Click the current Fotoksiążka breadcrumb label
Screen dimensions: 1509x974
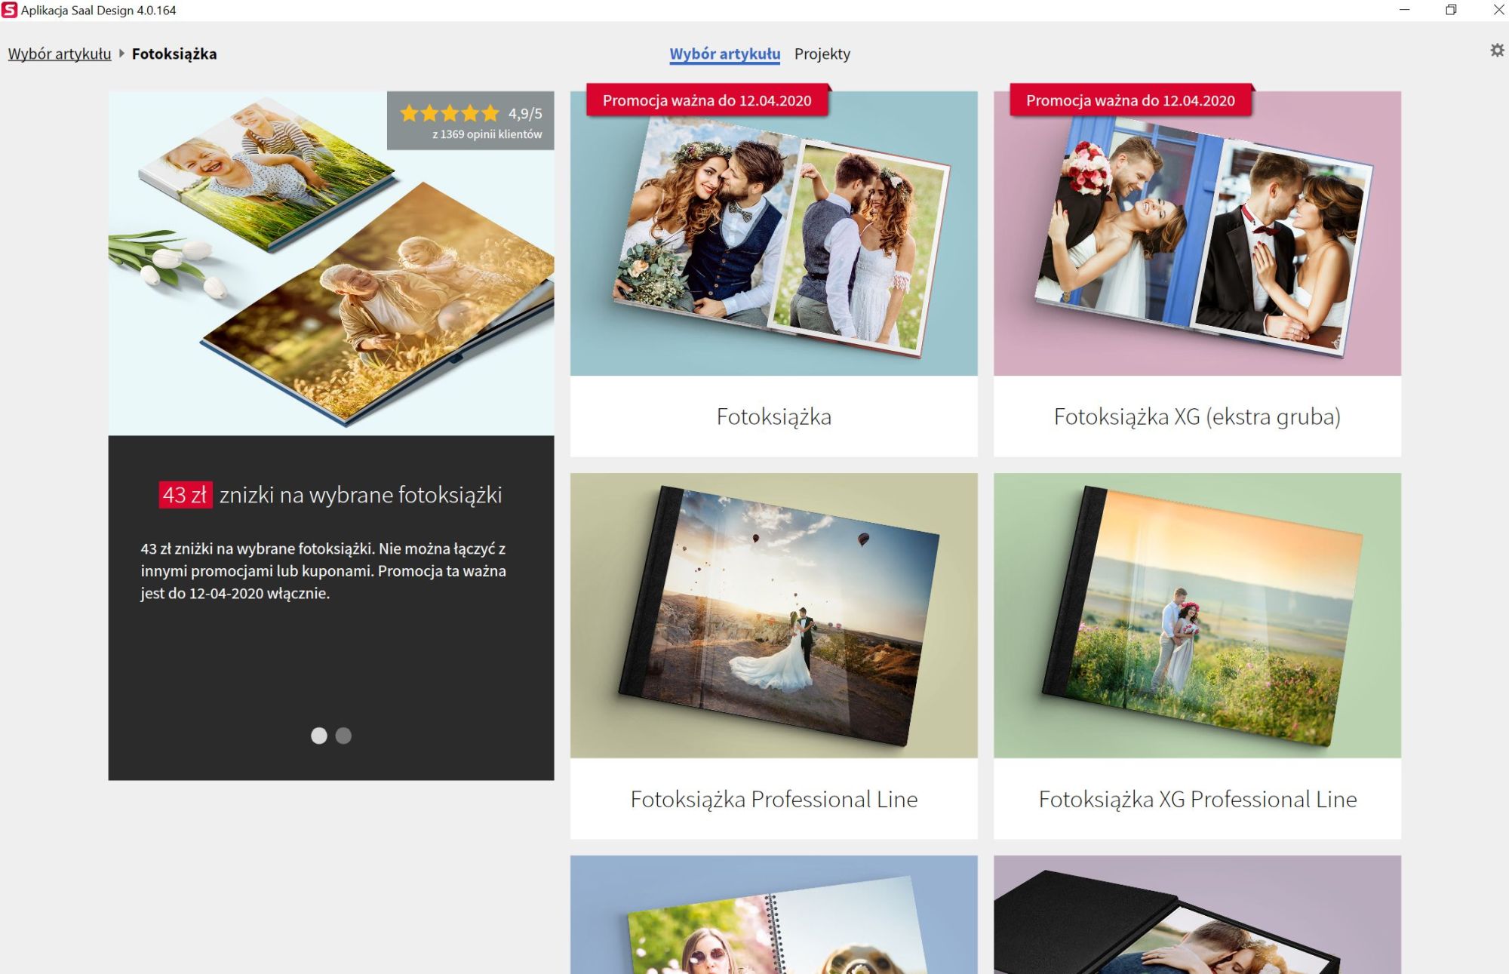(x=174, y=54)
